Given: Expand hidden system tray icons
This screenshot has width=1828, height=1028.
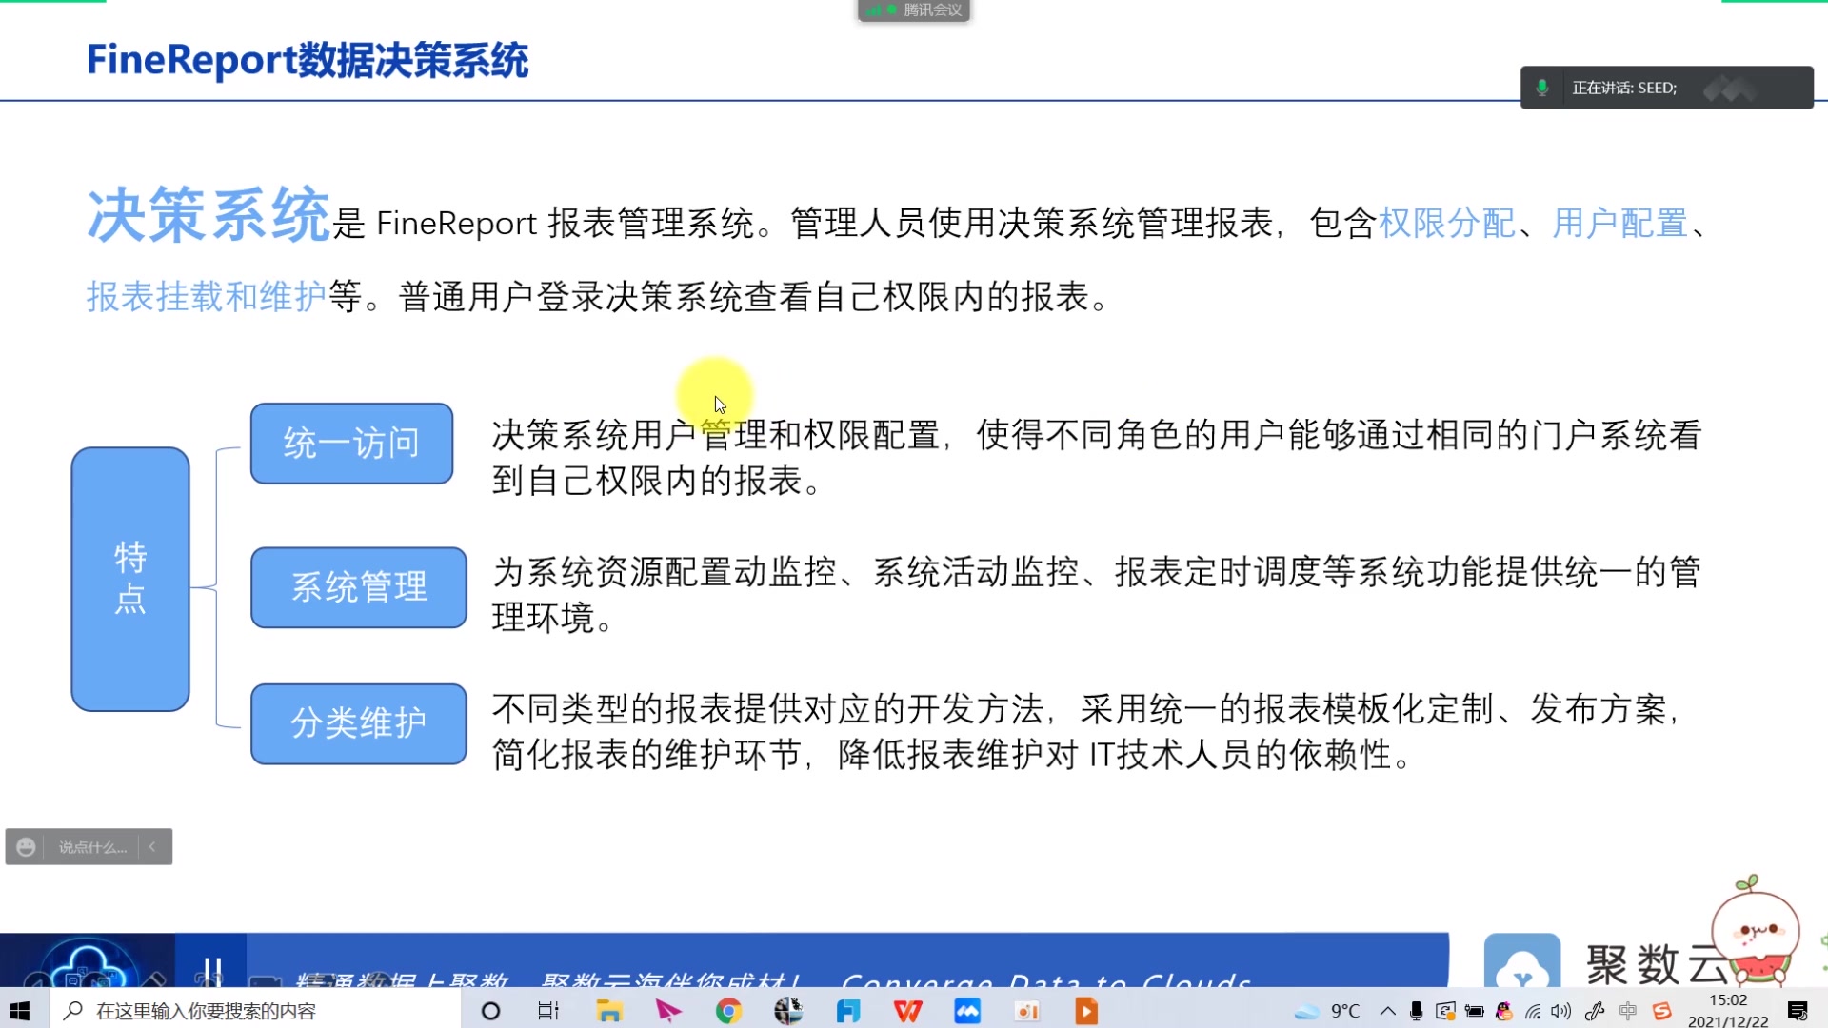Looking at the screenshot, I should pyautogui.click(x=1387, y=1011).
